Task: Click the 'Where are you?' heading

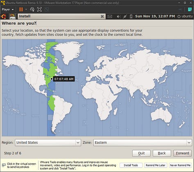Action: (19, 23)
